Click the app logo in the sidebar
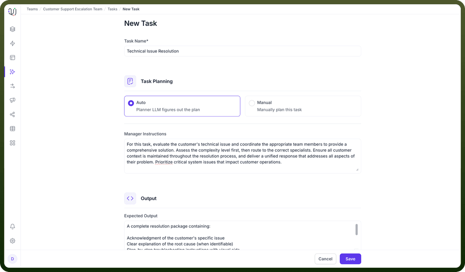This screenshot has width=465, height=272. (12, 12)
